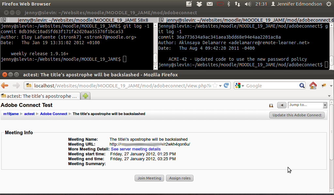The image size is (334, 195).
Task: Click the left terminal pane scrollbar
Action: tap(155, 46)
